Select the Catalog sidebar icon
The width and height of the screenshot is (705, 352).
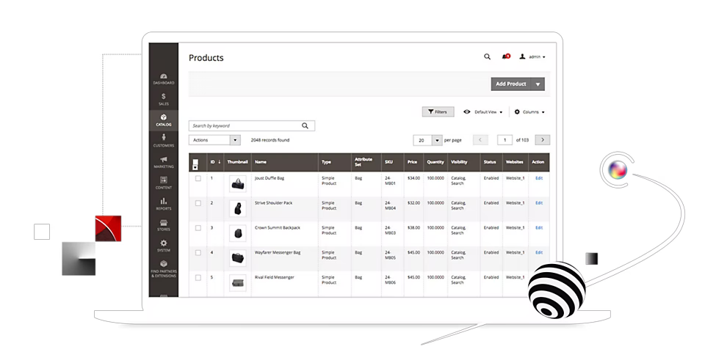tap(163, 120)
